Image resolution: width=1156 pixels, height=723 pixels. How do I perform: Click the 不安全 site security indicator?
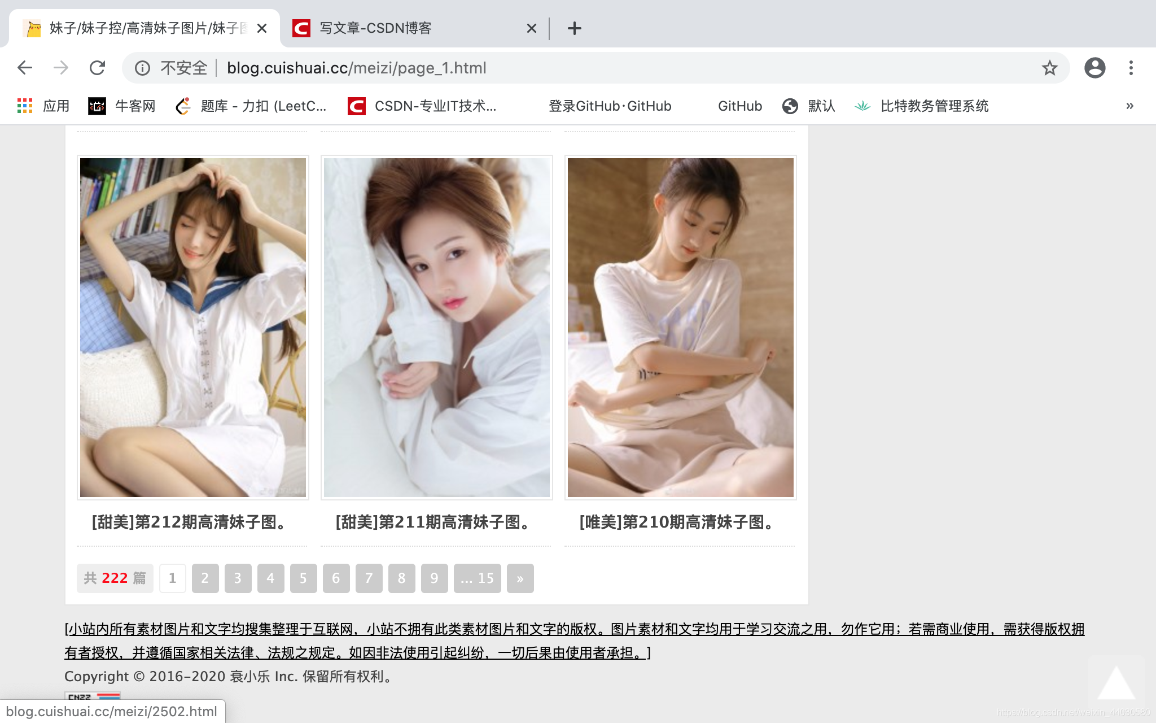182,68
